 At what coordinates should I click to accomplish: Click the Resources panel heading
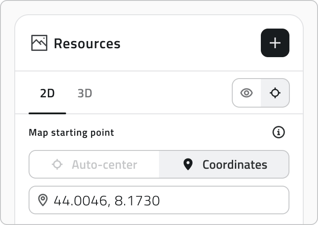(87, 43)
